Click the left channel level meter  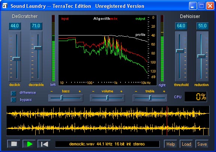(53, 48)
